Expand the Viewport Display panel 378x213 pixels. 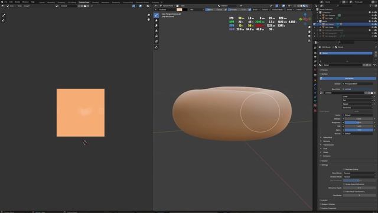pos(328,204)
